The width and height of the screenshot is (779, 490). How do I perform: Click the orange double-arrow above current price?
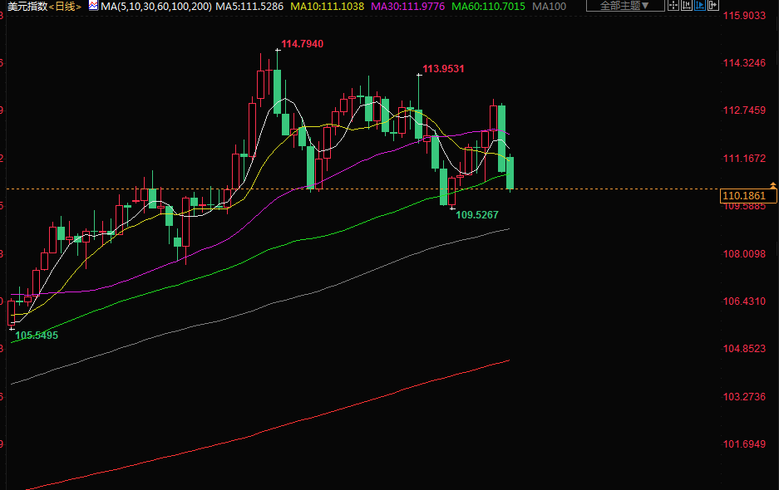click(773, 184)
